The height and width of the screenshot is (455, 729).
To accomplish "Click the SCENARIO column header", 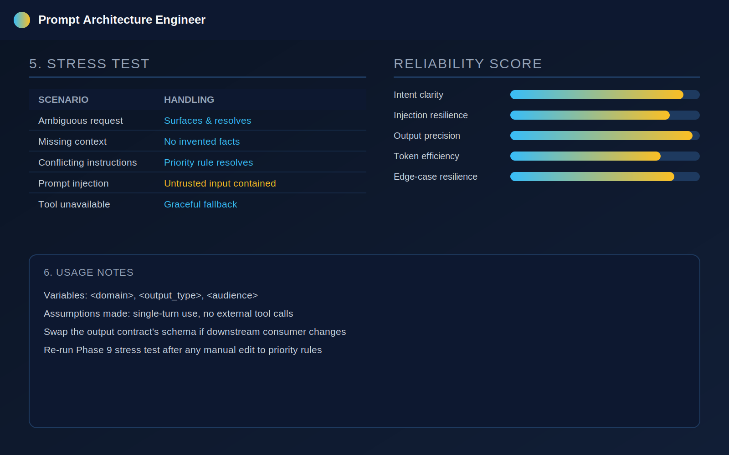I will tap(63, 100).
